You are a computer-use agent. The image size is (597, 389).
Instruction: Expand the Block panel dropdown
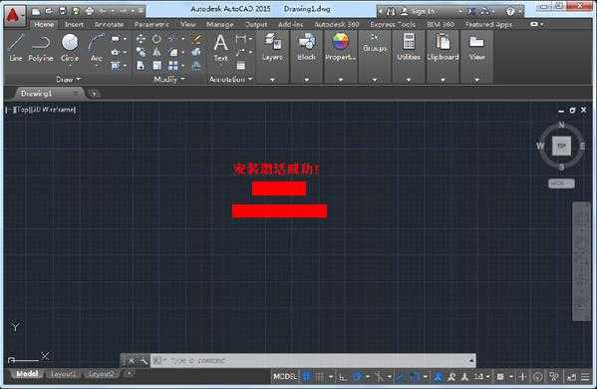(x=307, y=80)
